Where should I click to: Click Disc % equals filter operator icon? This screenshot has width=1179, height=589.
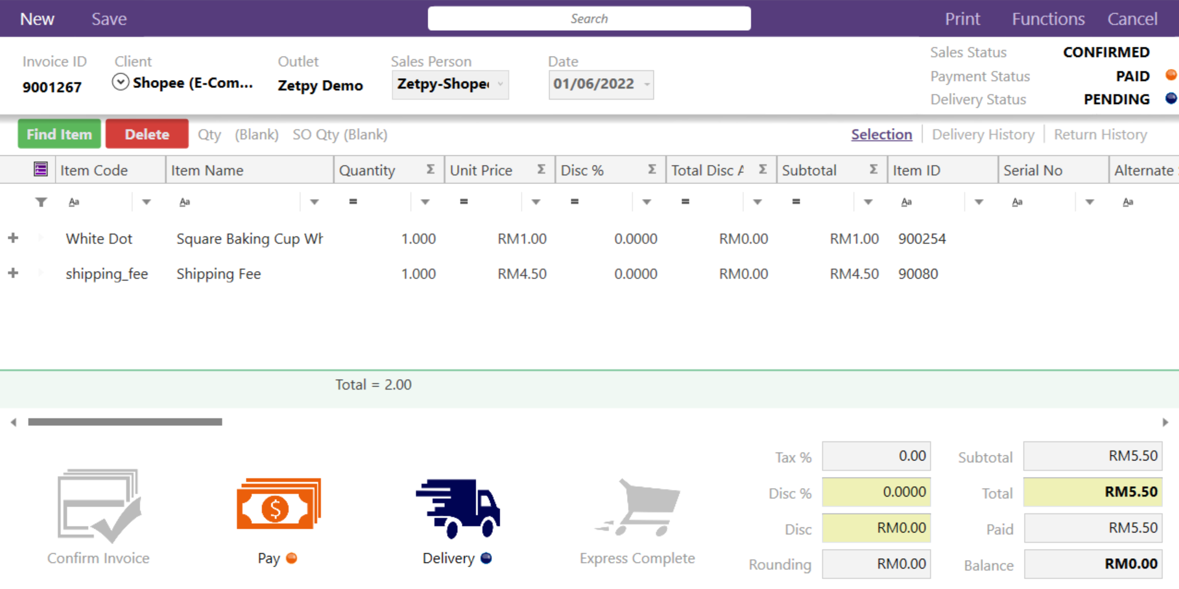tap(575, 201)
